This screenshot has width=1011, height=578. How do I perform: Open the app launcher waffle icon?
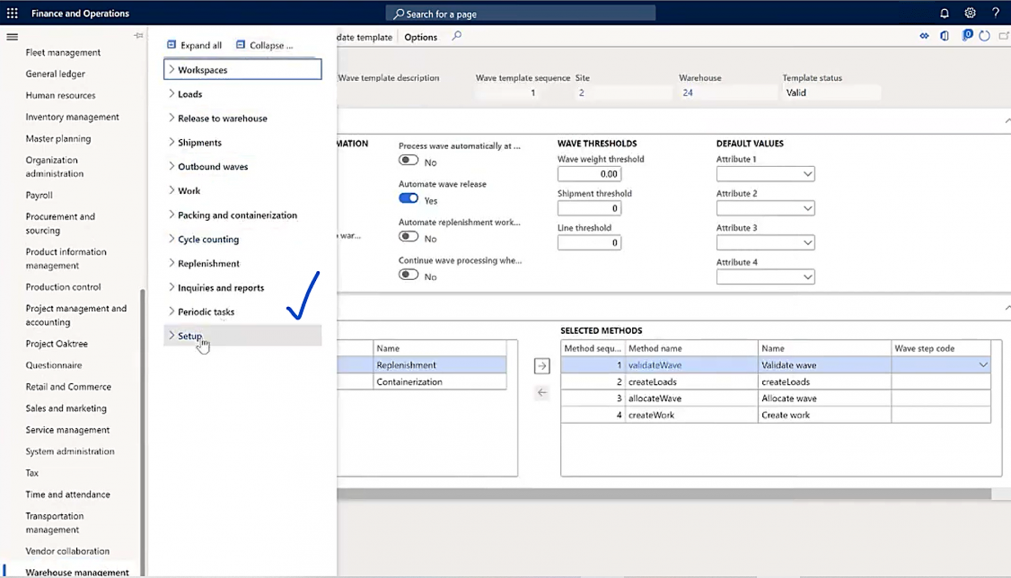click(x=12, y=13)
